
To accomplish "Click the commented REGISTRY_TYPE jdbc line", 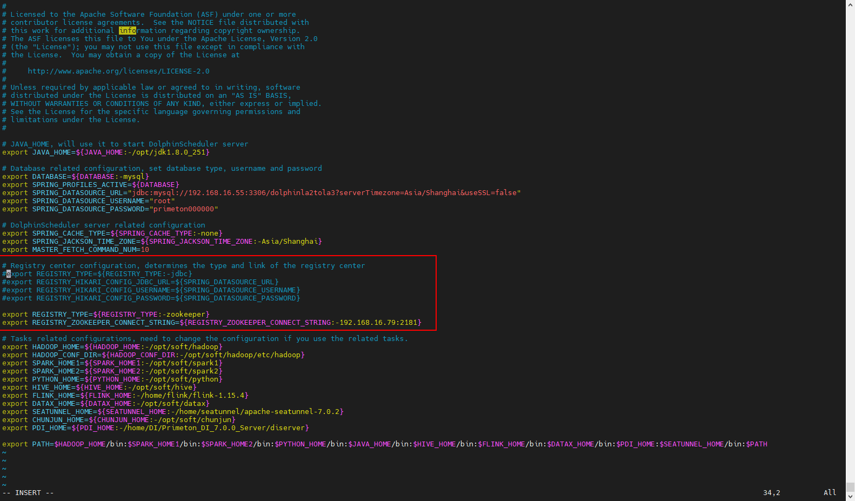I will 97,274.
